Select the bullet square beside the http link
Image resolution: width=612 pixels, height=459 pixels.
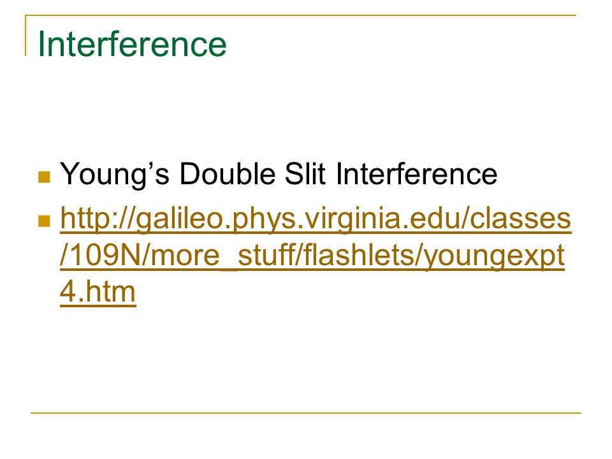(44, 221)
